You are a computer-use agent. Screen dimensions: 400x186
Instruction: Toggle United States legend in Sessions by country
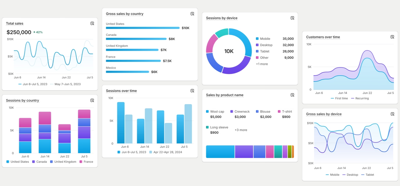pos(18,162)
